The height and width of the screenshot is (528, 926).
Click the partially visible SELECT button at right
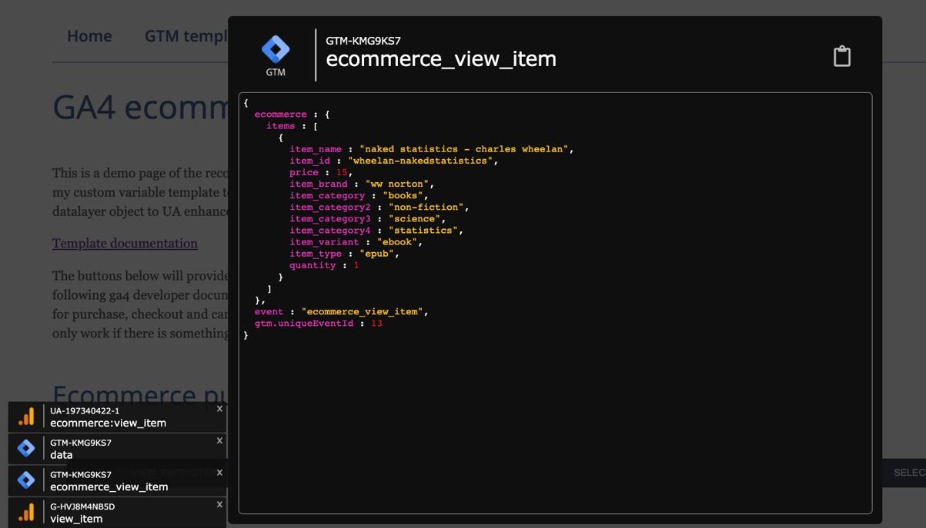point(904,473)
